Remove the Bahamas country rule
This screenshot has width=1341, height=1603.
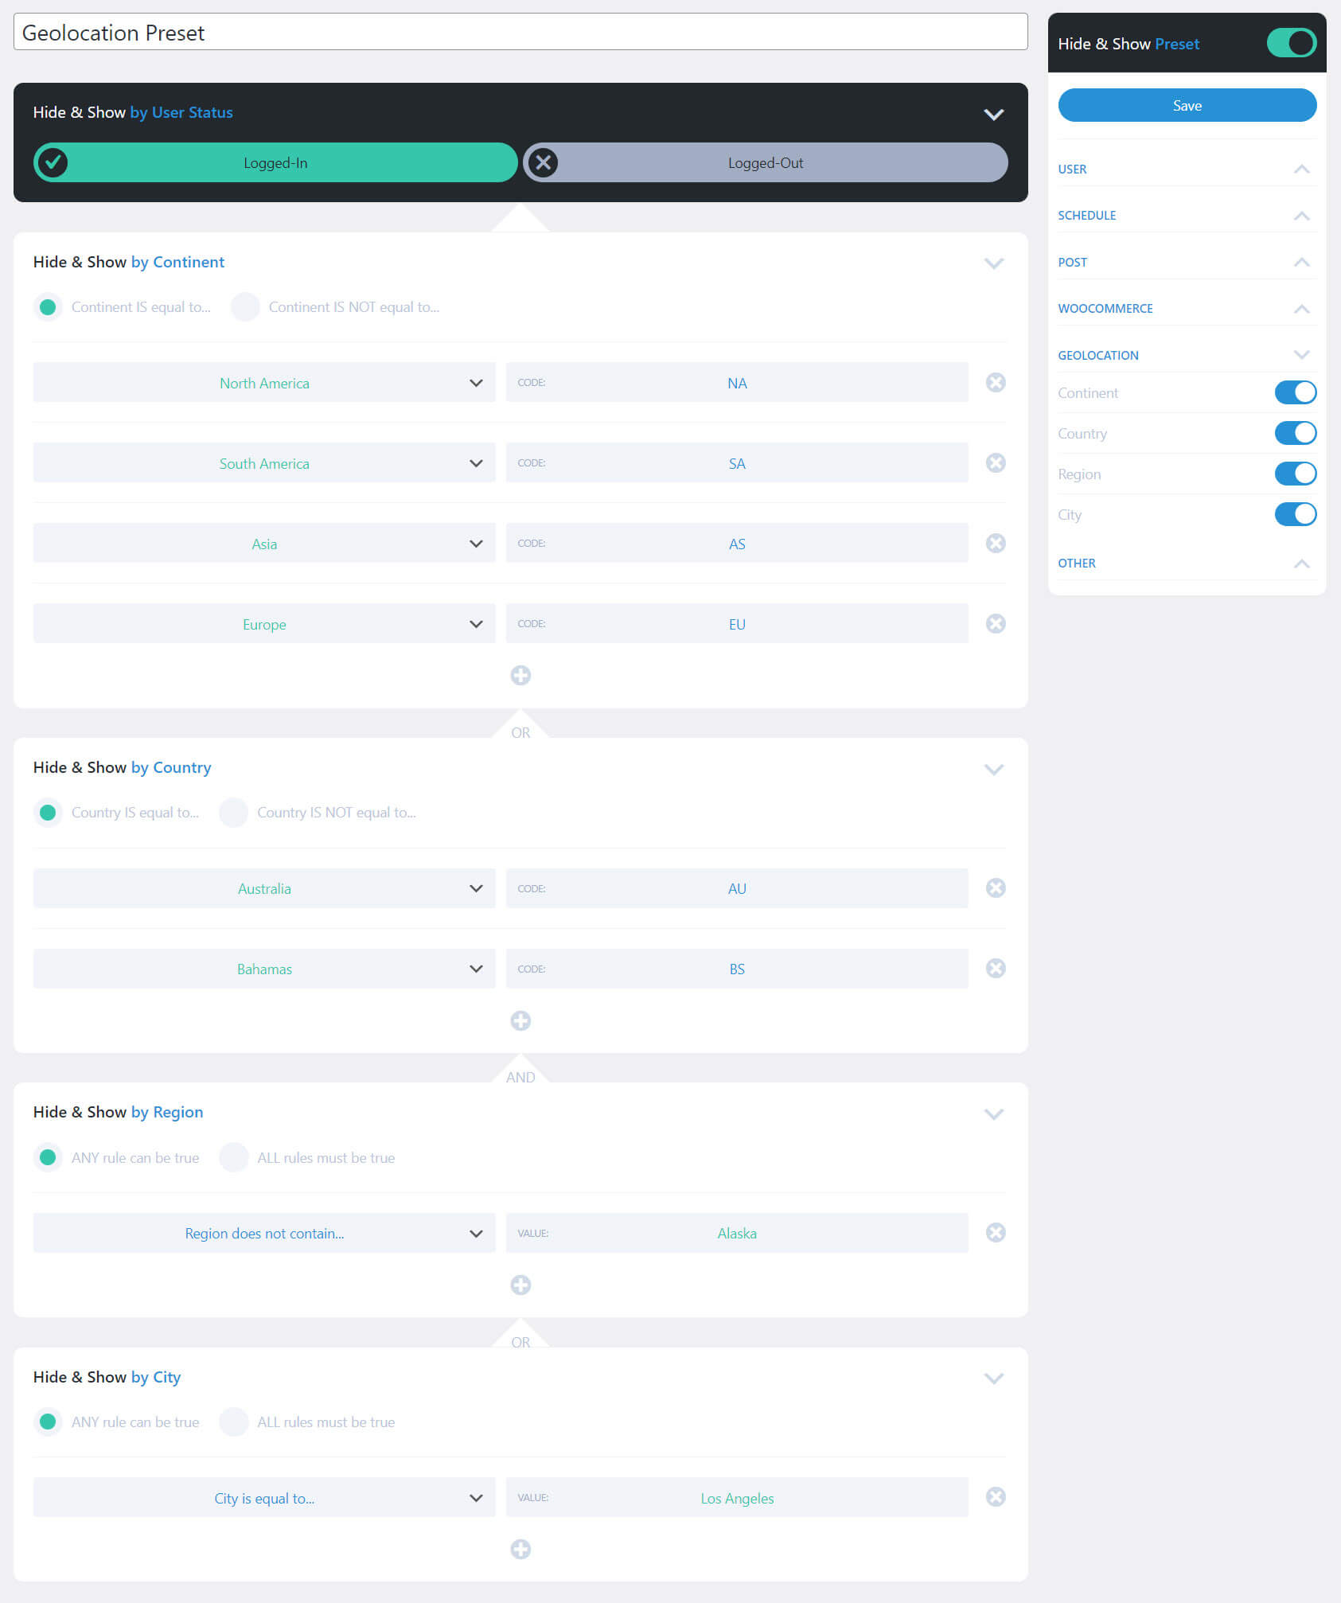pos(996,969)
